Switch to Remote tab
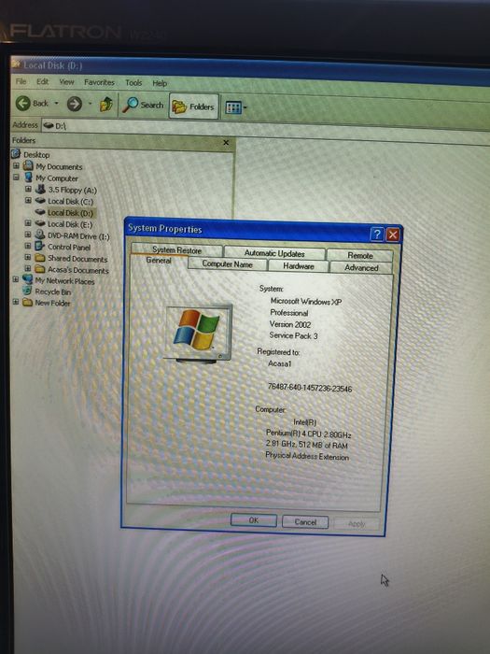 360,255
